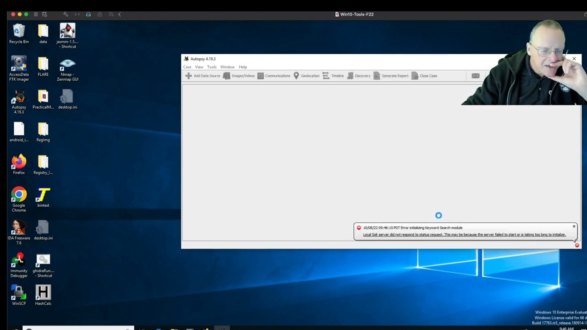Viewport: 587px width, 330px height.
Task: Select the IDA Freeware 7.6 icon
Action: tap(19, 232)
